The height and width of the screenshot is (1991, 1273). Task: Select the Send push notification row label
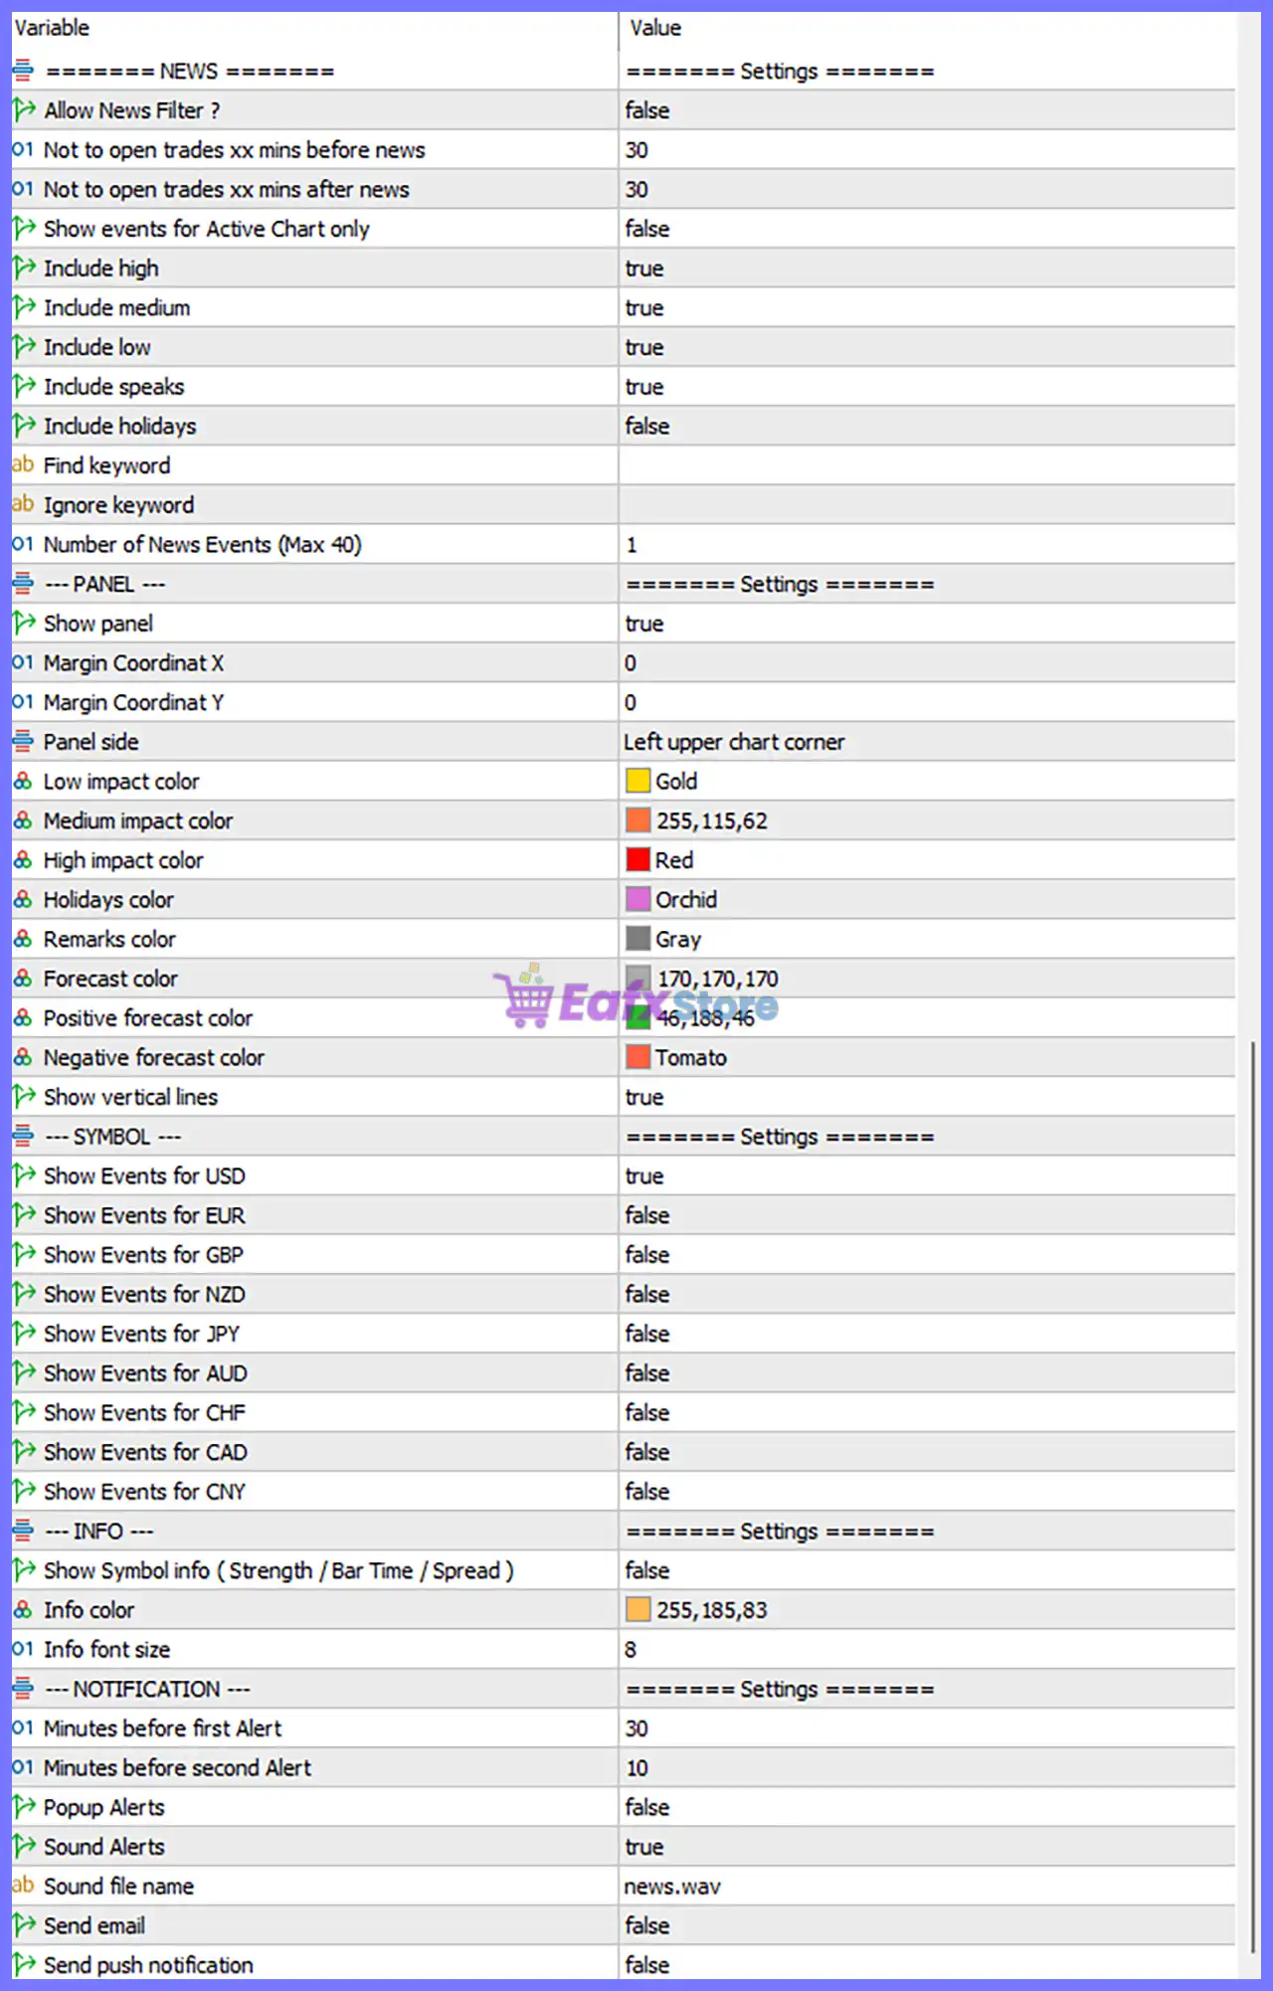point(148,1965)
